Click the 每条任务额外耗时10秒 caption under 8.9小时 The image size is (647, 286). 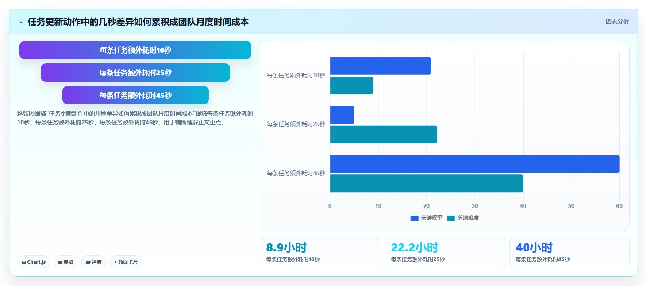293,259
